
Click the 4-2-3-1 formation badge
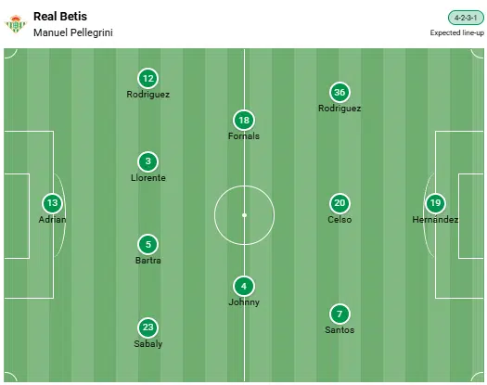(466, 18)
